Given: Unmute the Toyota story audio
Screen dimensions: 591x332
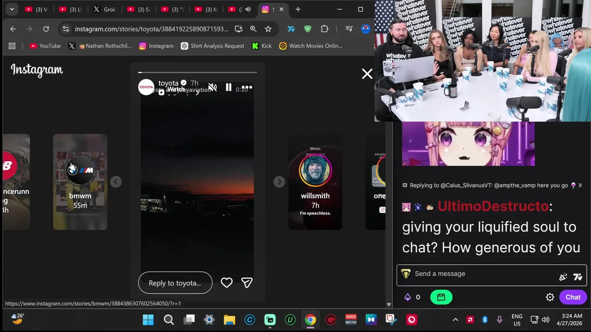Looking at the screenshot, I should click(x=212, y=88).
